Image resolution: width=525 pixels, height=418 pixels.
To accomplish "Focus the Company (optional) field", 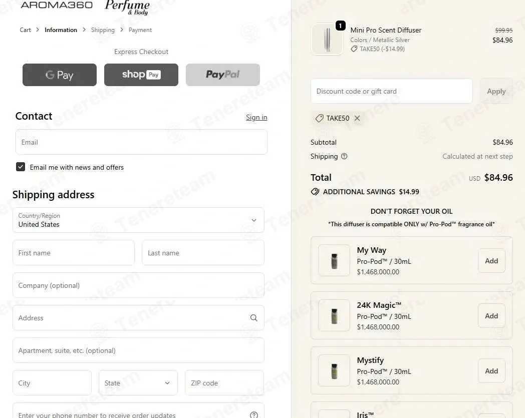I will pos(138,285).
